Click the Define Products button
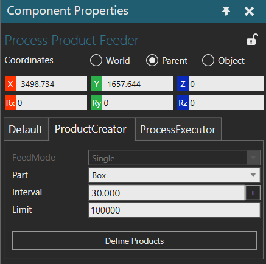 135,241
